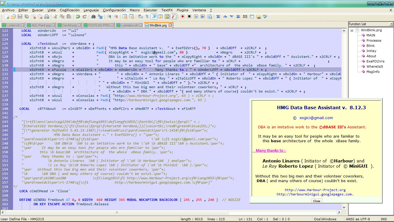This screenshot has height=222, width=394.
Task: Open the Codificación menu
Action: point(70,10)
